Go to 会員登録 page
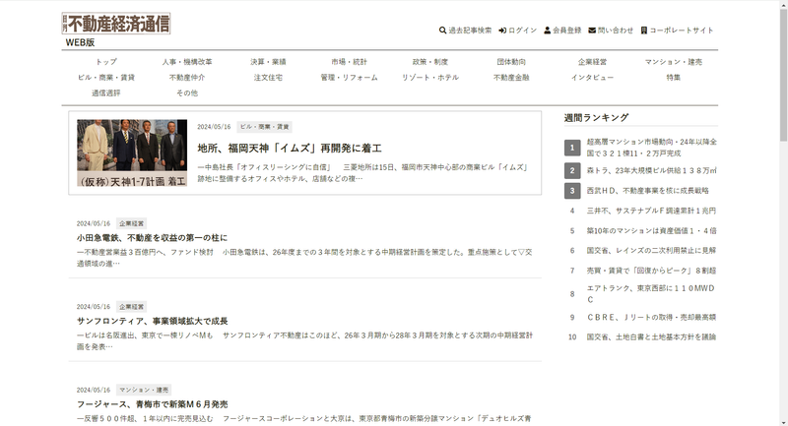Screen dimensions: 788x426 click(567, 30)
